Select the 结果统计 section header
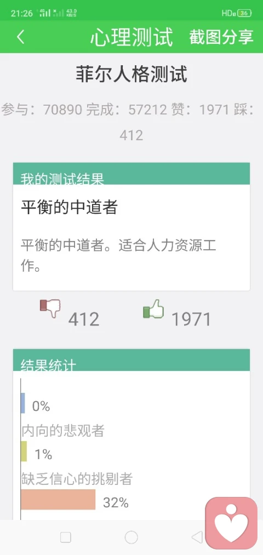 point(131,360)
